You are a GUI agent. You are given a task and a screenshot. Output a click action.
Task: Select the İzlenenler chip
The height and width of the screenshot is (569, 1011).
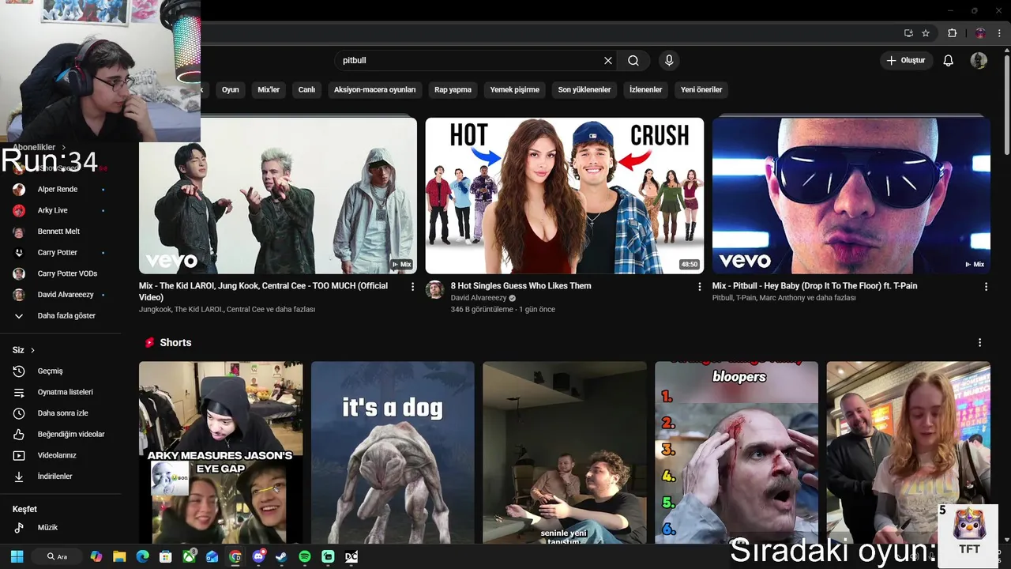(645, 89)
